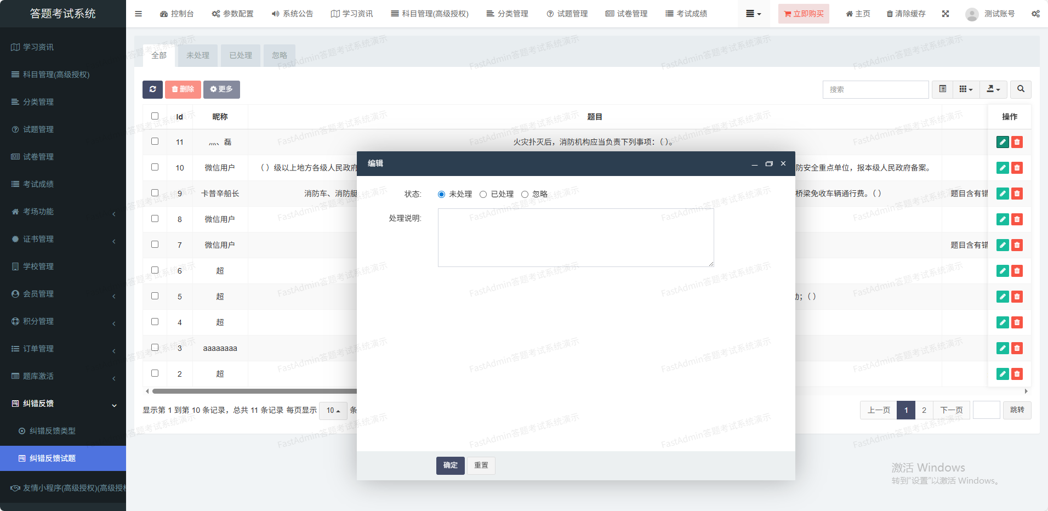This screenshot has height=511, width=1048.
Task: Toggle table card view icon
Action: click(x=942, y=89)
